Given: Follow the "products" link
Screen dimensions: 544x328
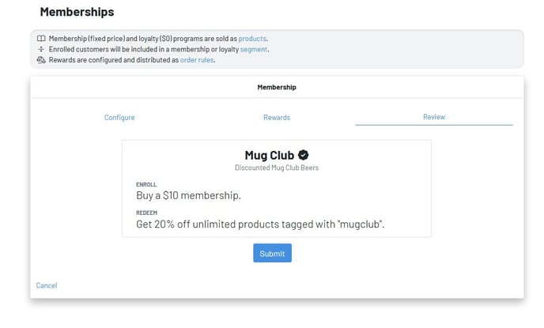Looking at the screenshot, I should click(252, 39).
